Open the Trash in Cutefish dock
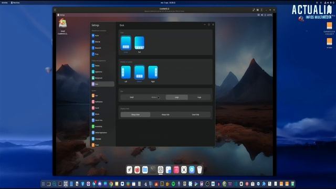This screenshot has height=189, width=336. 199,170
